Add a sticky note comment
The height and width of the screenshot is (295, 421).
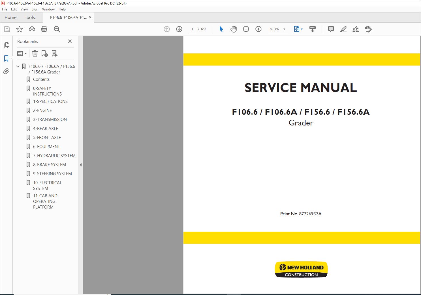(331, 29)
